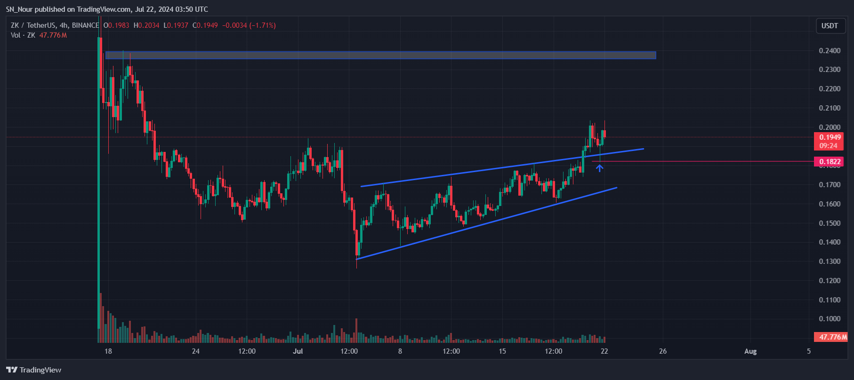Select the upper blue wedge trendline
This screenshot has height=380, width=854.
point(501,168)
